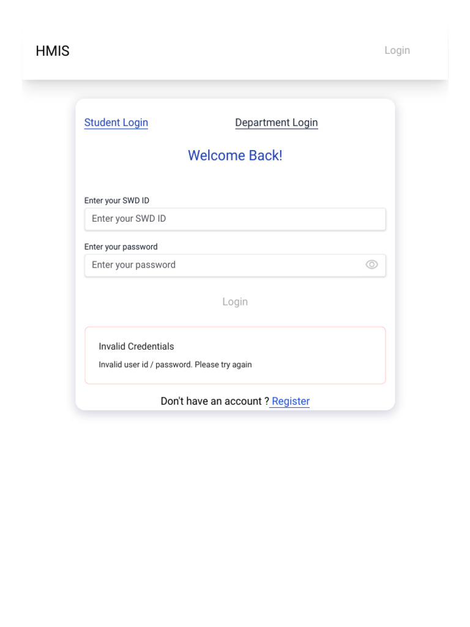The height and width of the screenshot is (627, 470).
Task: Click the Welcome Back! heading
Action: (x=235, y=156)
